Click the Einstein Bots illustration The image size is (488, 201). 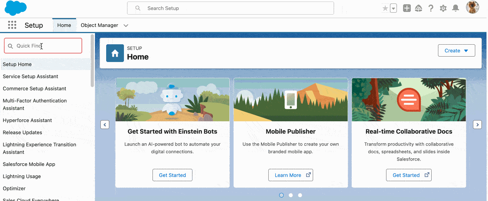point(173,100)
